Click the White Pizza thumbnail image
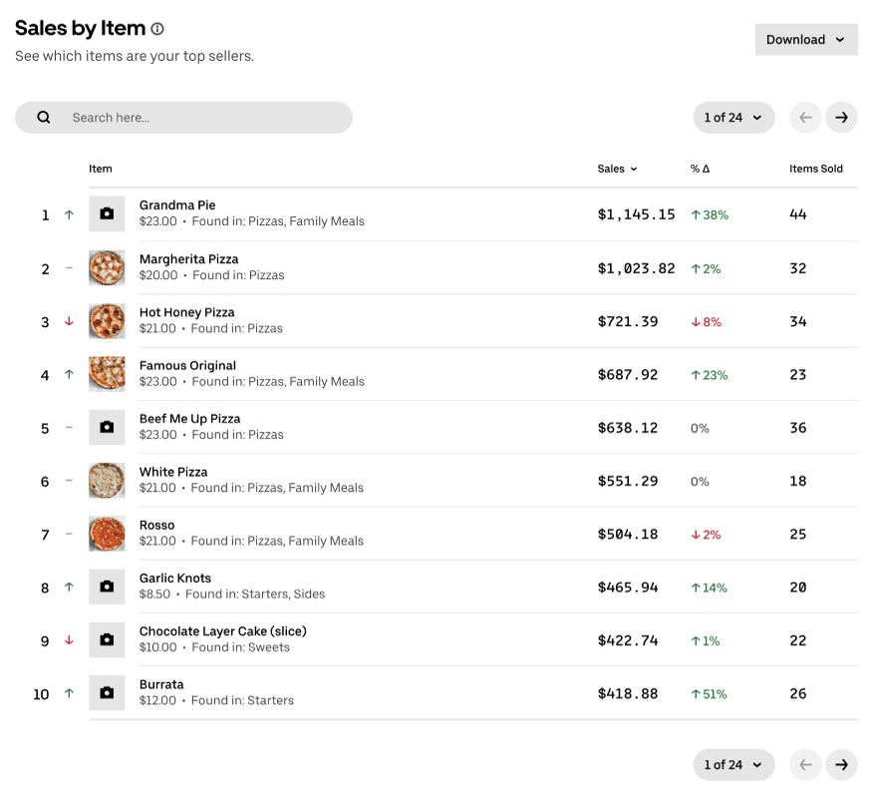Viewport: 870px width, 788px height. pyautogui.click(x=107, y=481)
